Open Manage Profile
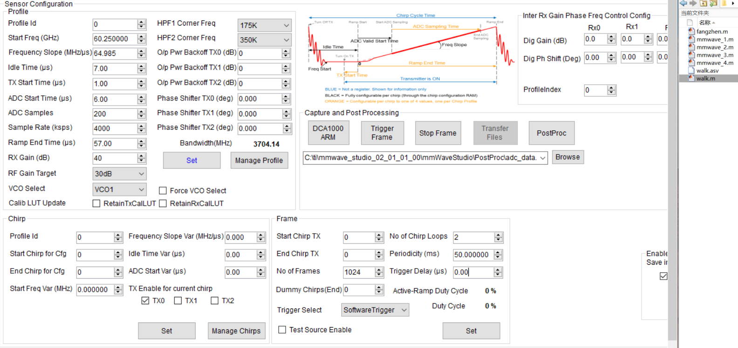This screenshot has width=738, height=348. coord(259,161)
